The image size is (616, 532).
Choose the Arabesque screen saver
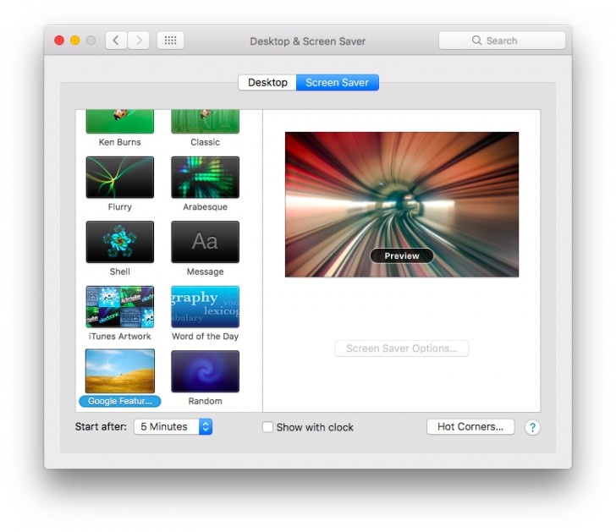click(x=205, y=177)
